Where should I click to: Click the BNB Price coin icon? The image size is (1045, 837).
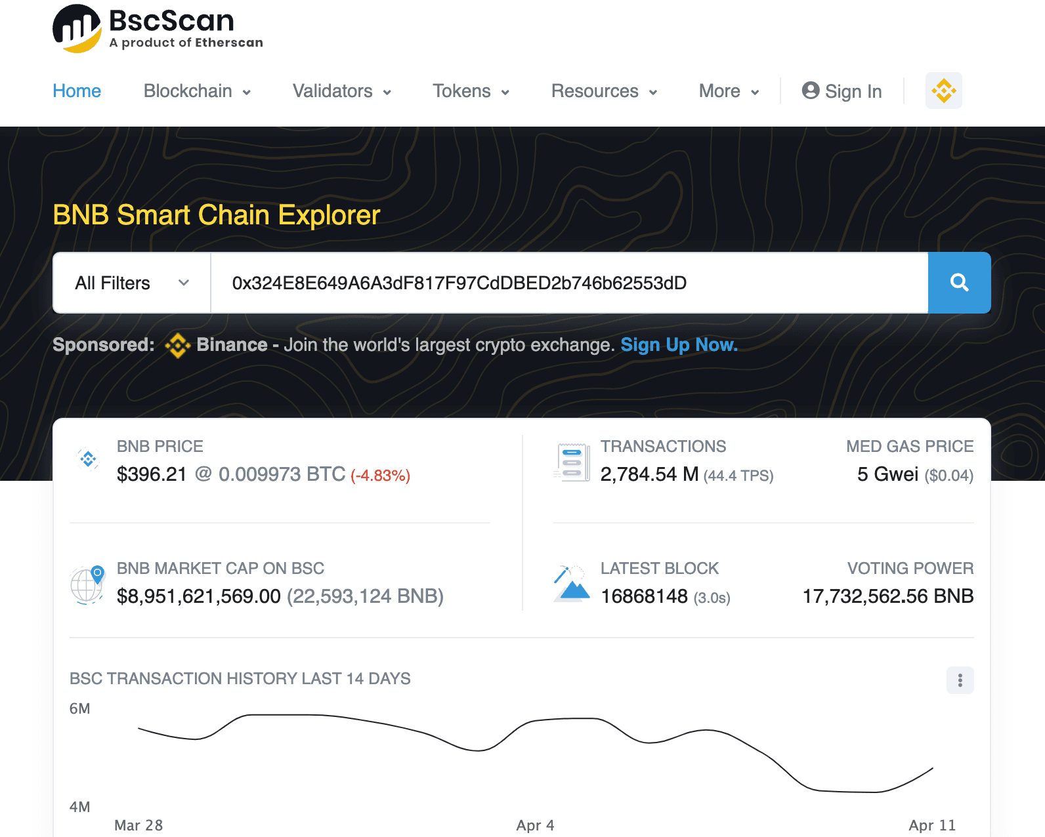(x=88, y=459)
